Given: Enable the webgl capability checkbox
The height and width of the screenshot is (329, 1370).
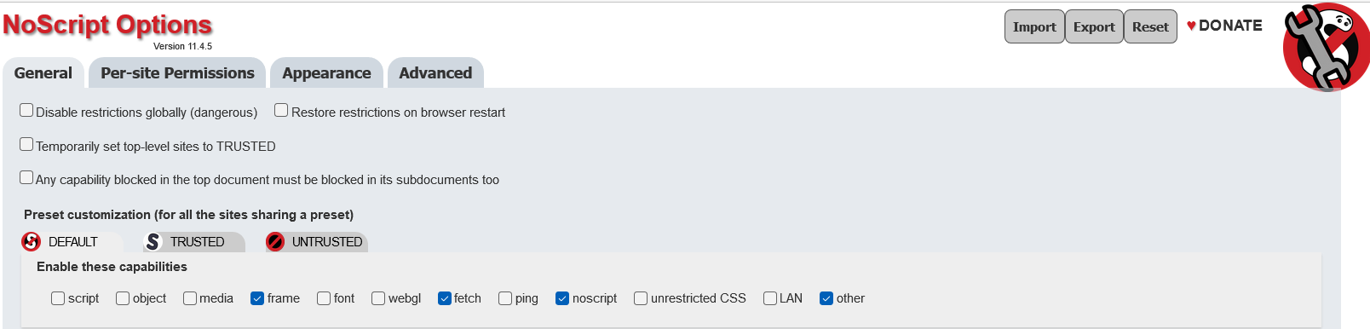Looking at the screenshot, I should [378, 298].
